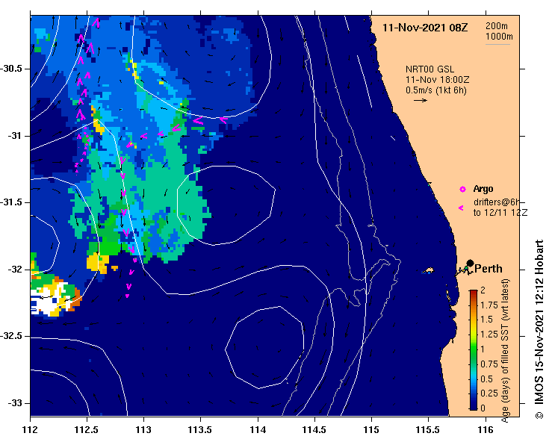Image resolution: width=552 pixels, height=442 pixels.
Task: Click the longitude tick label 115.5
Action: (x=428, y=430)
